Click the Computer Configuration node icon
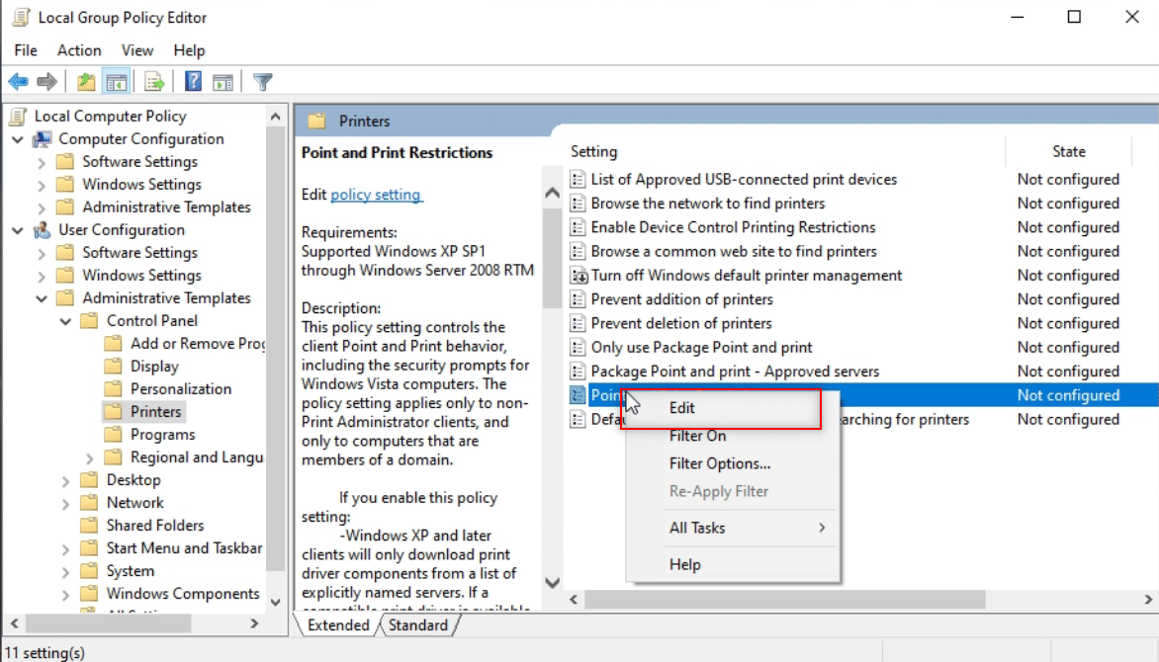The image size is (1159, 662). pyautogui.click(x=43, y=139)
